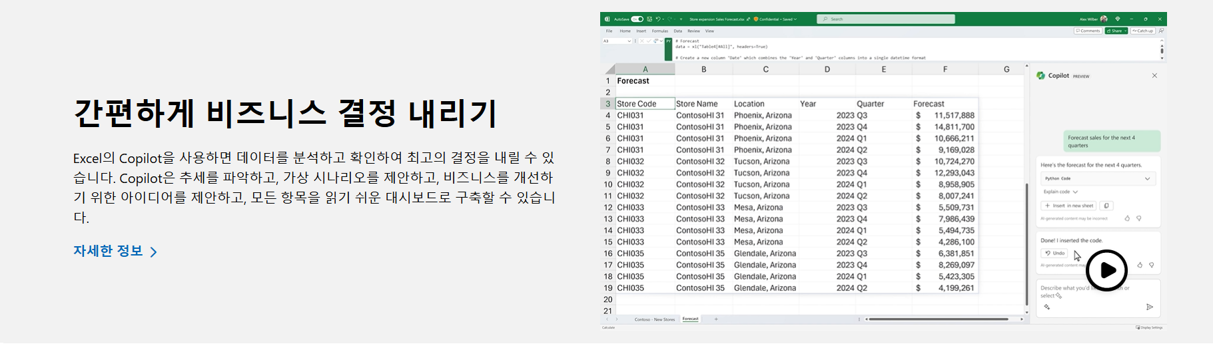Open Display Settings in status bar
The height and width of the screenshot is (344, 1213).
click(x=1149, y=327)
